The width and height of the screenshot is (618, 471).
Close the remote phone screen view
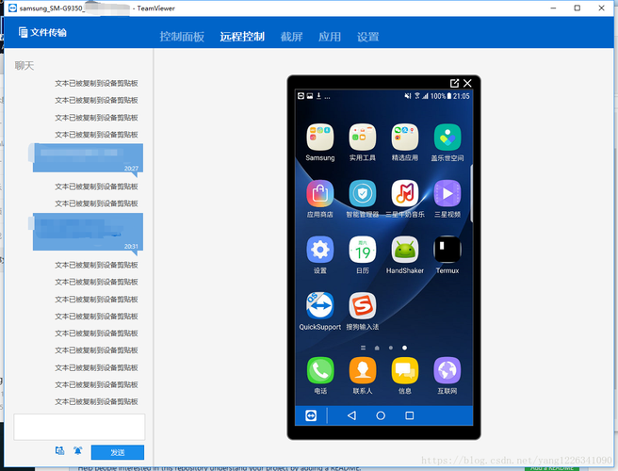pyautogui.click(x=467, y=83)
